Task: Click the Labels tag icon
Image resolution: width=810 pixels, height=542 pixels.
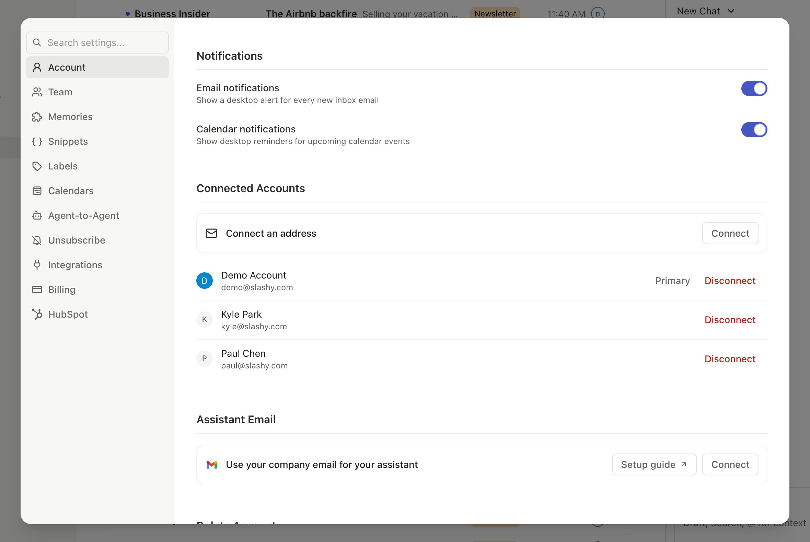Action: pos(37,166)
